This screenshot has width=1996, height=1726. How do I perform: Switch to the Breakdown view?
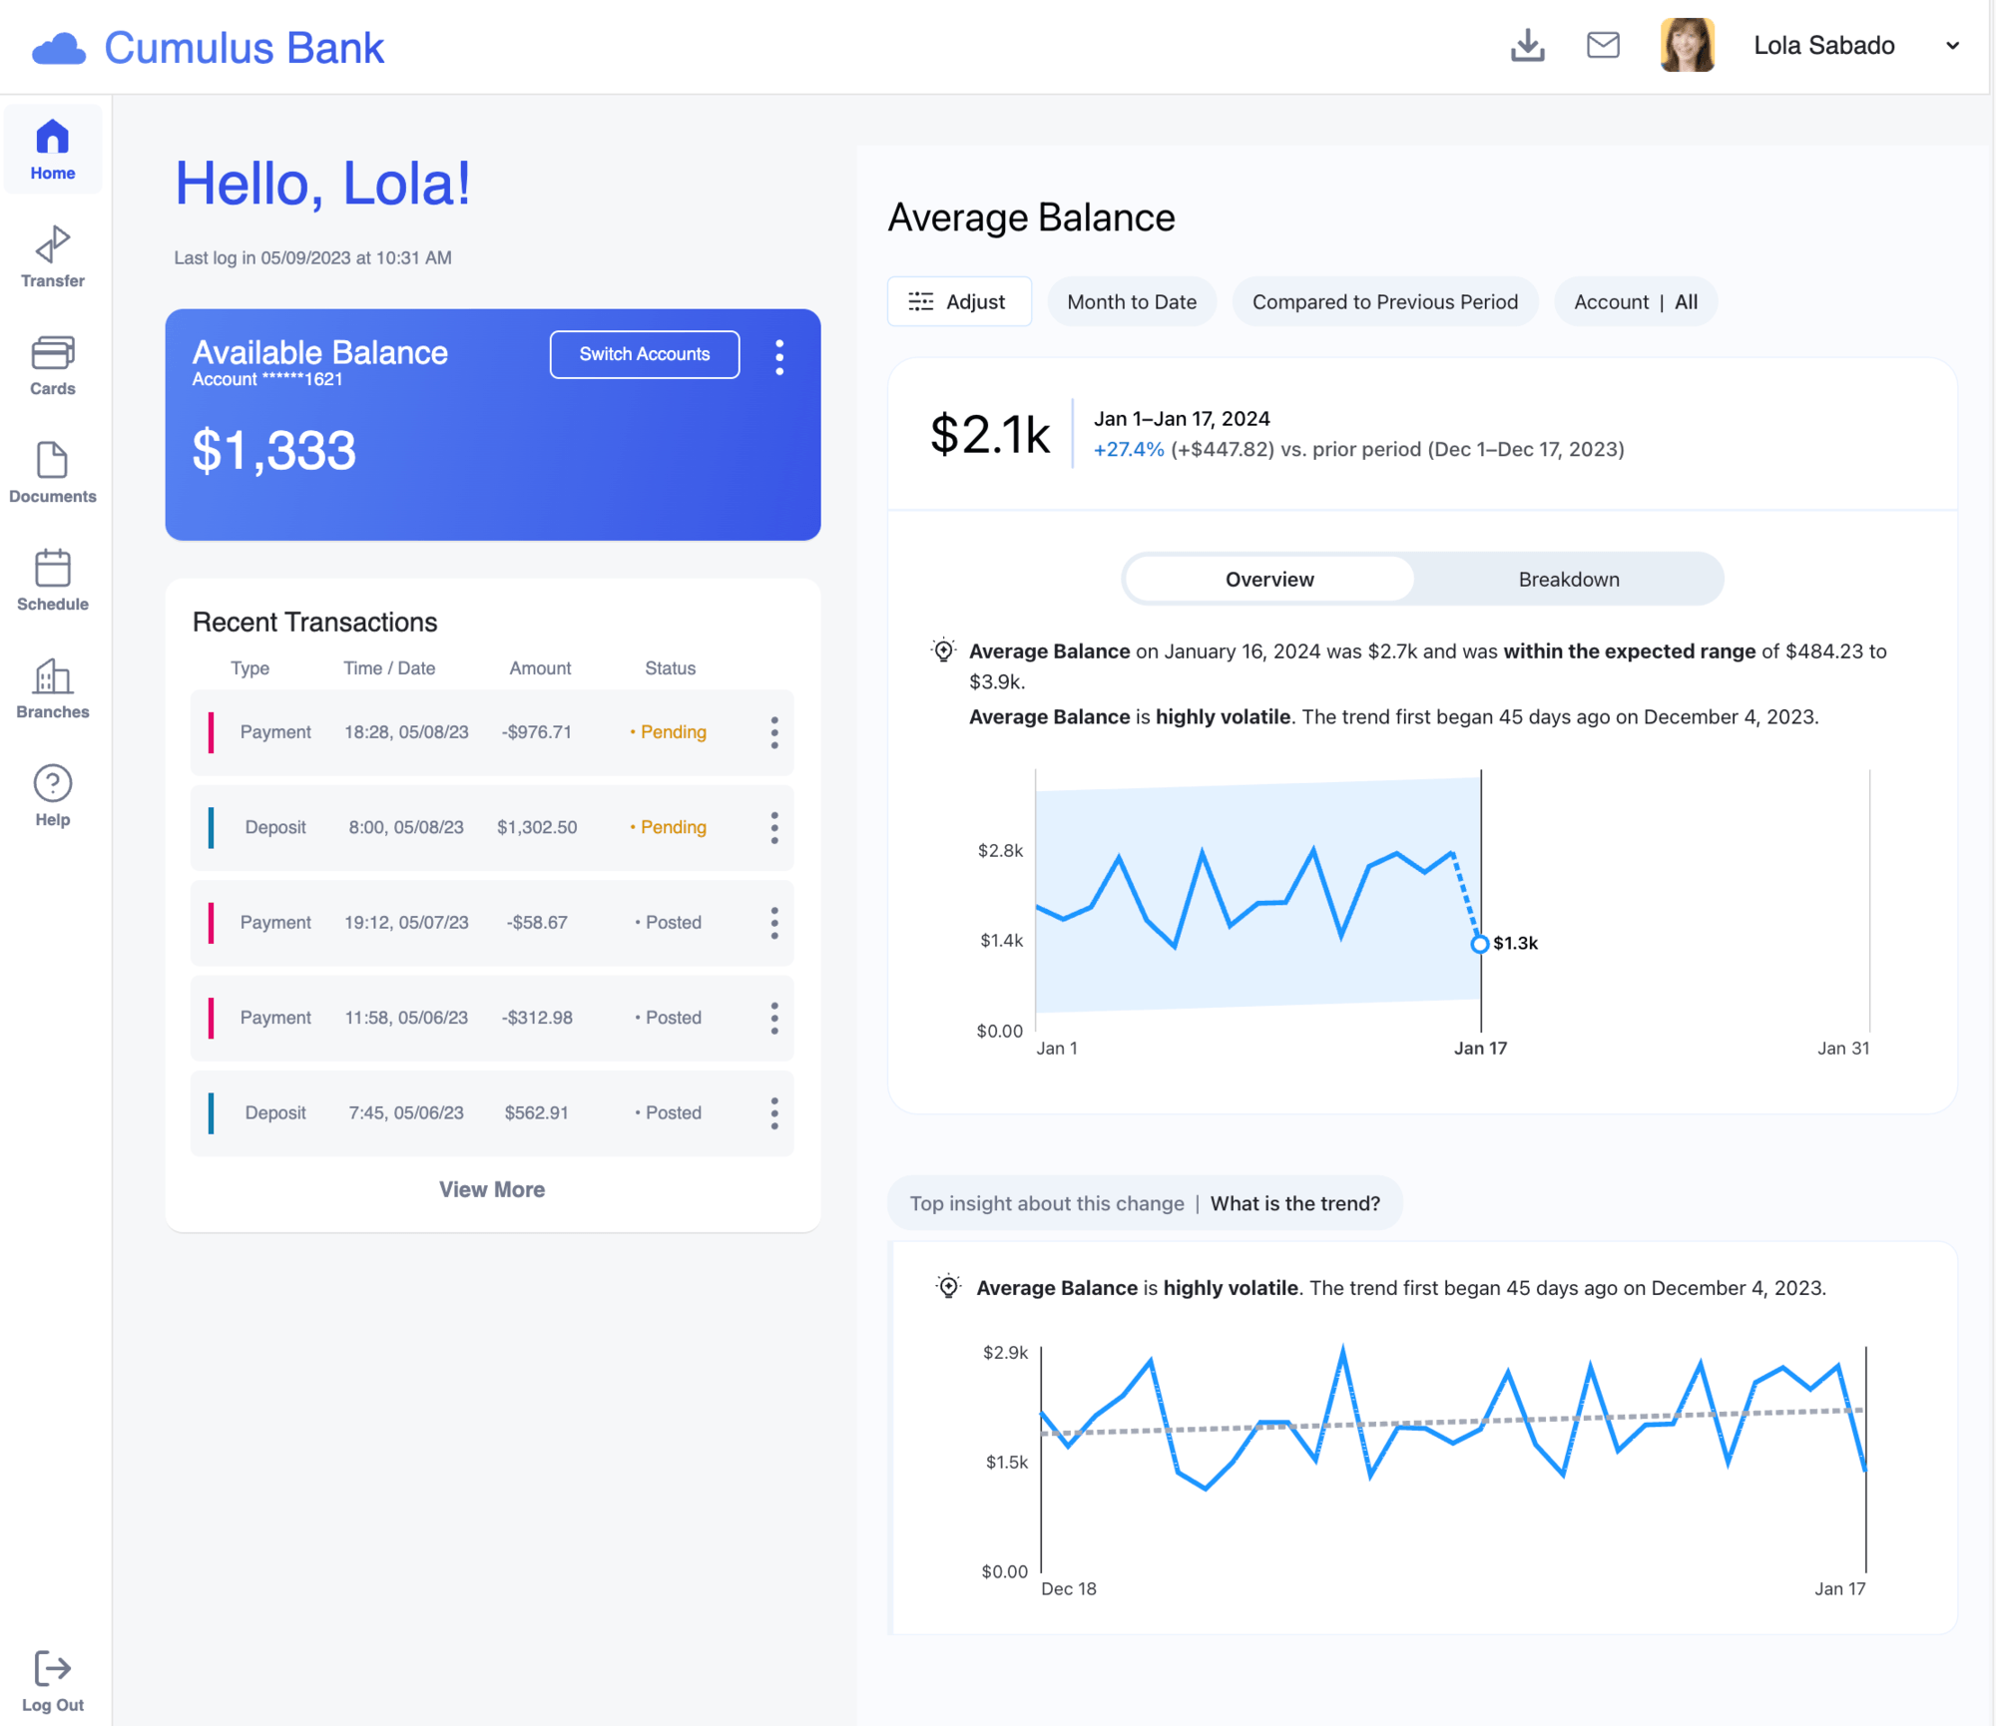(1568, 580)
